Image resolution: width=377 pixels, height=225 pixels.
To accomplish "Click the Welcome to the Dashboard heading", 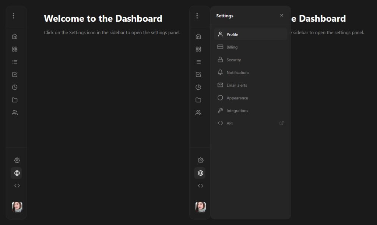I will [x=103, y=18].
